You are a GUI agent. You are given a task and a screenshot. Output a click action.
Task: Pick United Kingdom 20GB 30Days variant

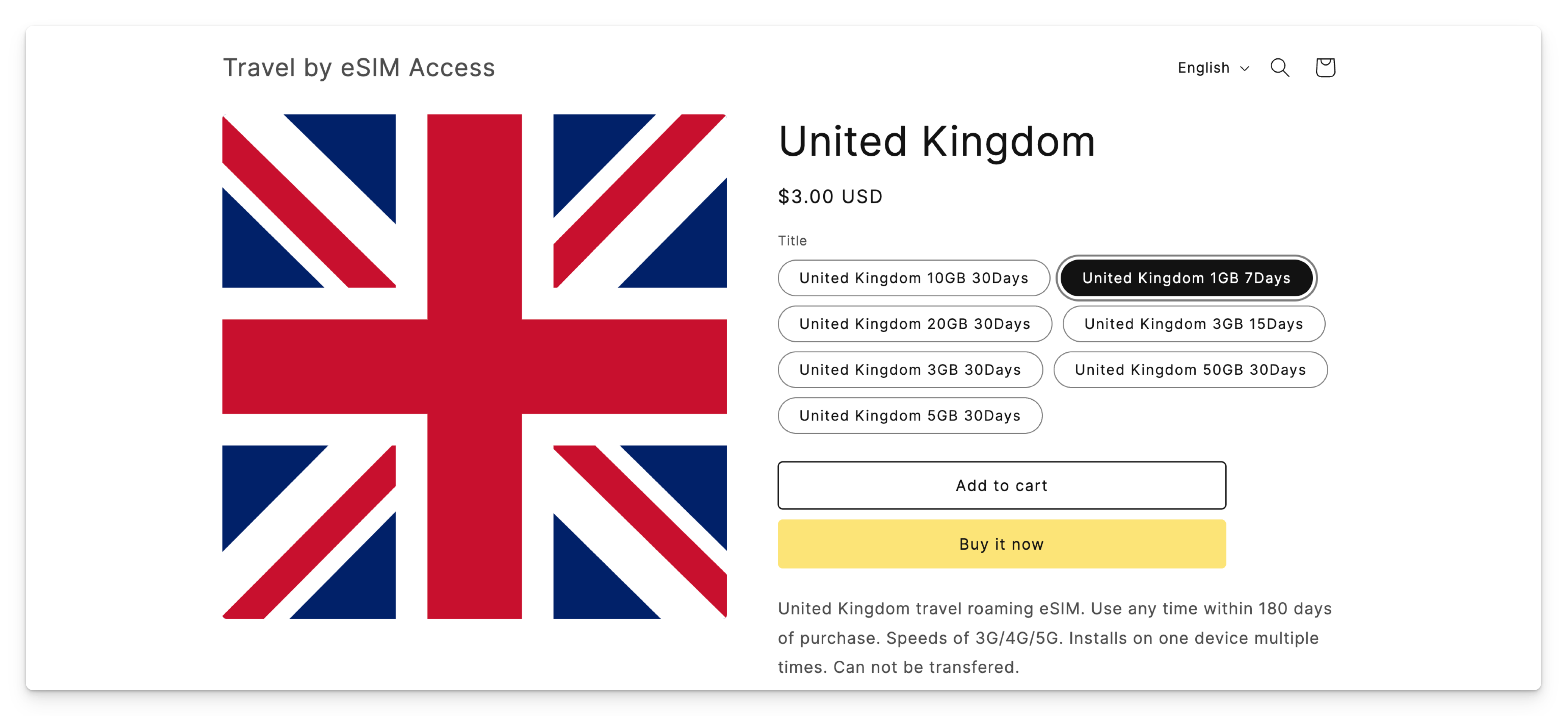(914, 324)
